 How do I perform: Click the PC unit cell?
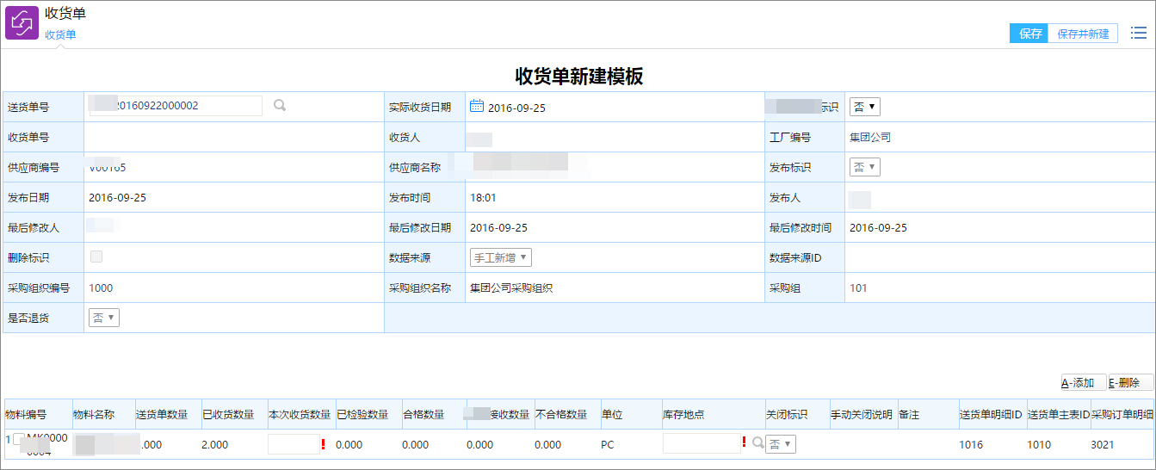(608, 445)
